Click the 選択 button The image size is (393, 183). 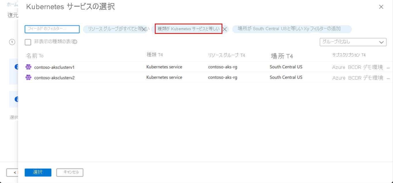(x=38, y=172)
